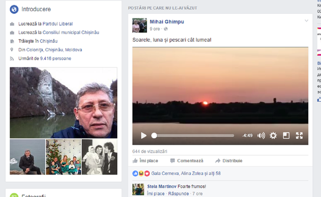The image size is (321, 197).
Task: Click Stela Martinov's comment avatar
Action: 138,190
